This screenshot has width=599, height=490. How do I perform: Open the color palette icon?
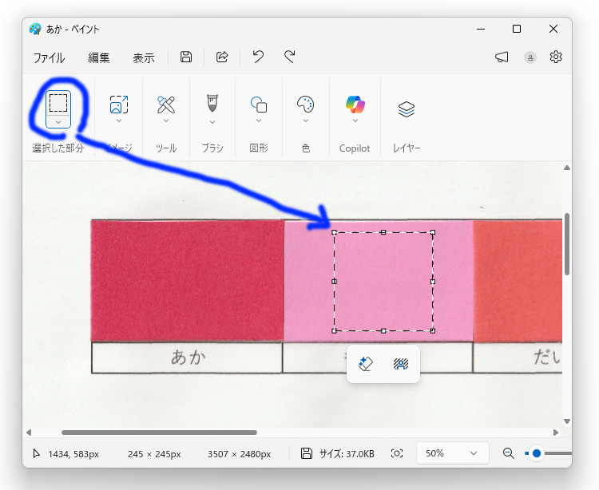coord(306,104)
